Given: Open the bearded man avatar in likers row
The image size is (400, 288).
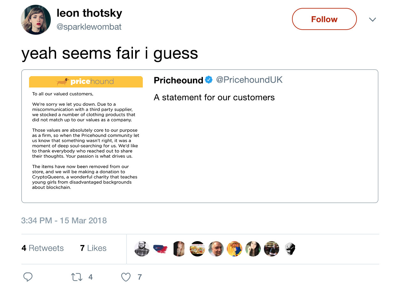Looking at the screenshot, I should pyautogui.click(x=142, y=249).
